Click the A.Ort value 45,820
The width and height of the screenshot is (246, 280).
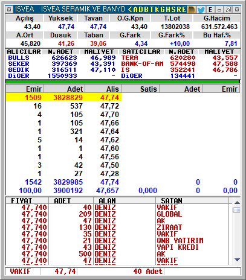30,43
